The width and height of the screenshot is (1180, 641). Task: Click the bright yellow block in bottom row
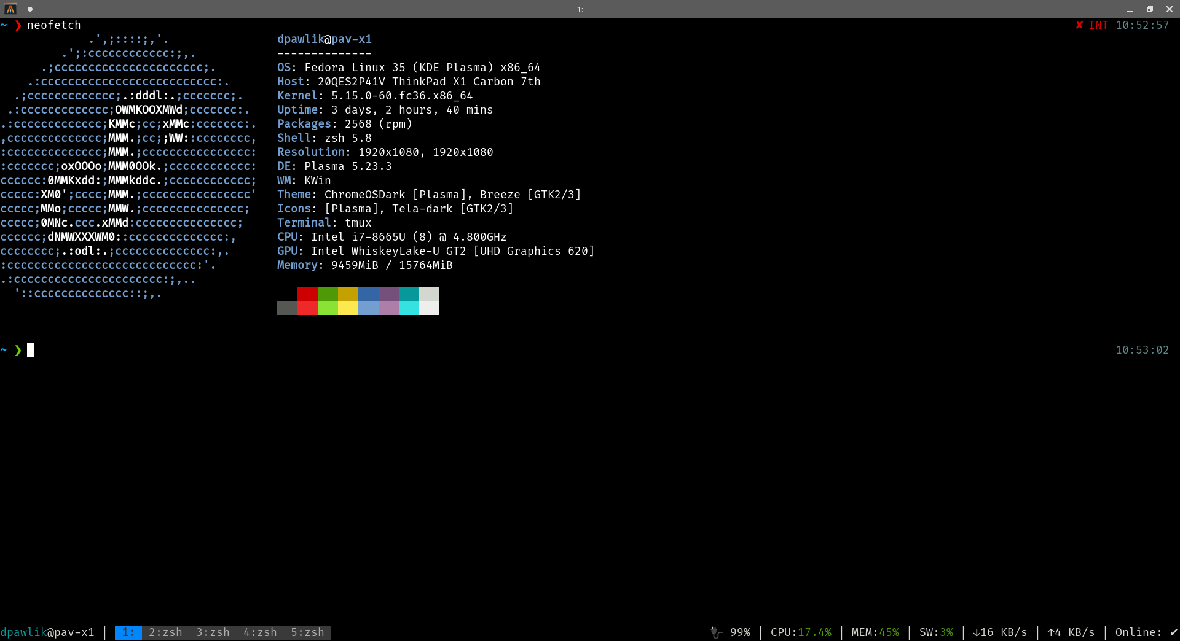click(x=348, y=308)
